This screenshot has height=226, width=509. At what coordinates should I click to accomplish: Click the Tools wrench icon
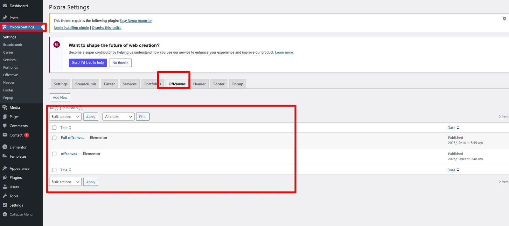click(x=5, y=196)
